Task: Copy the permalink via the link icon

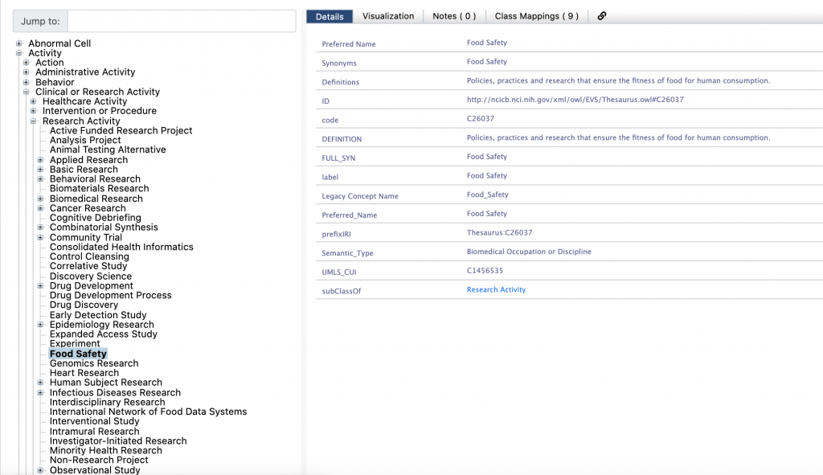Action: tap(601, 16)
